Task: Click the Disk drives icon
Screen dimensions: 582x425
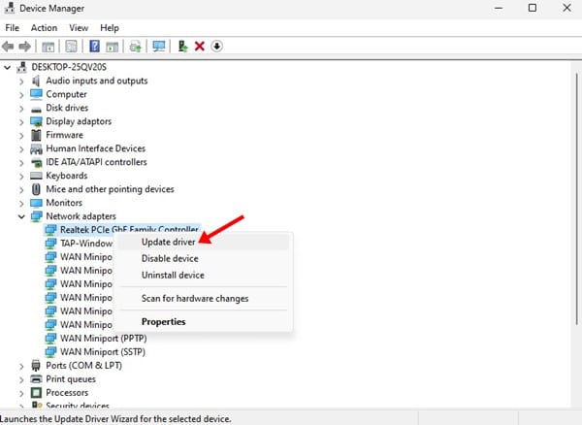Action: coord(36,109)
